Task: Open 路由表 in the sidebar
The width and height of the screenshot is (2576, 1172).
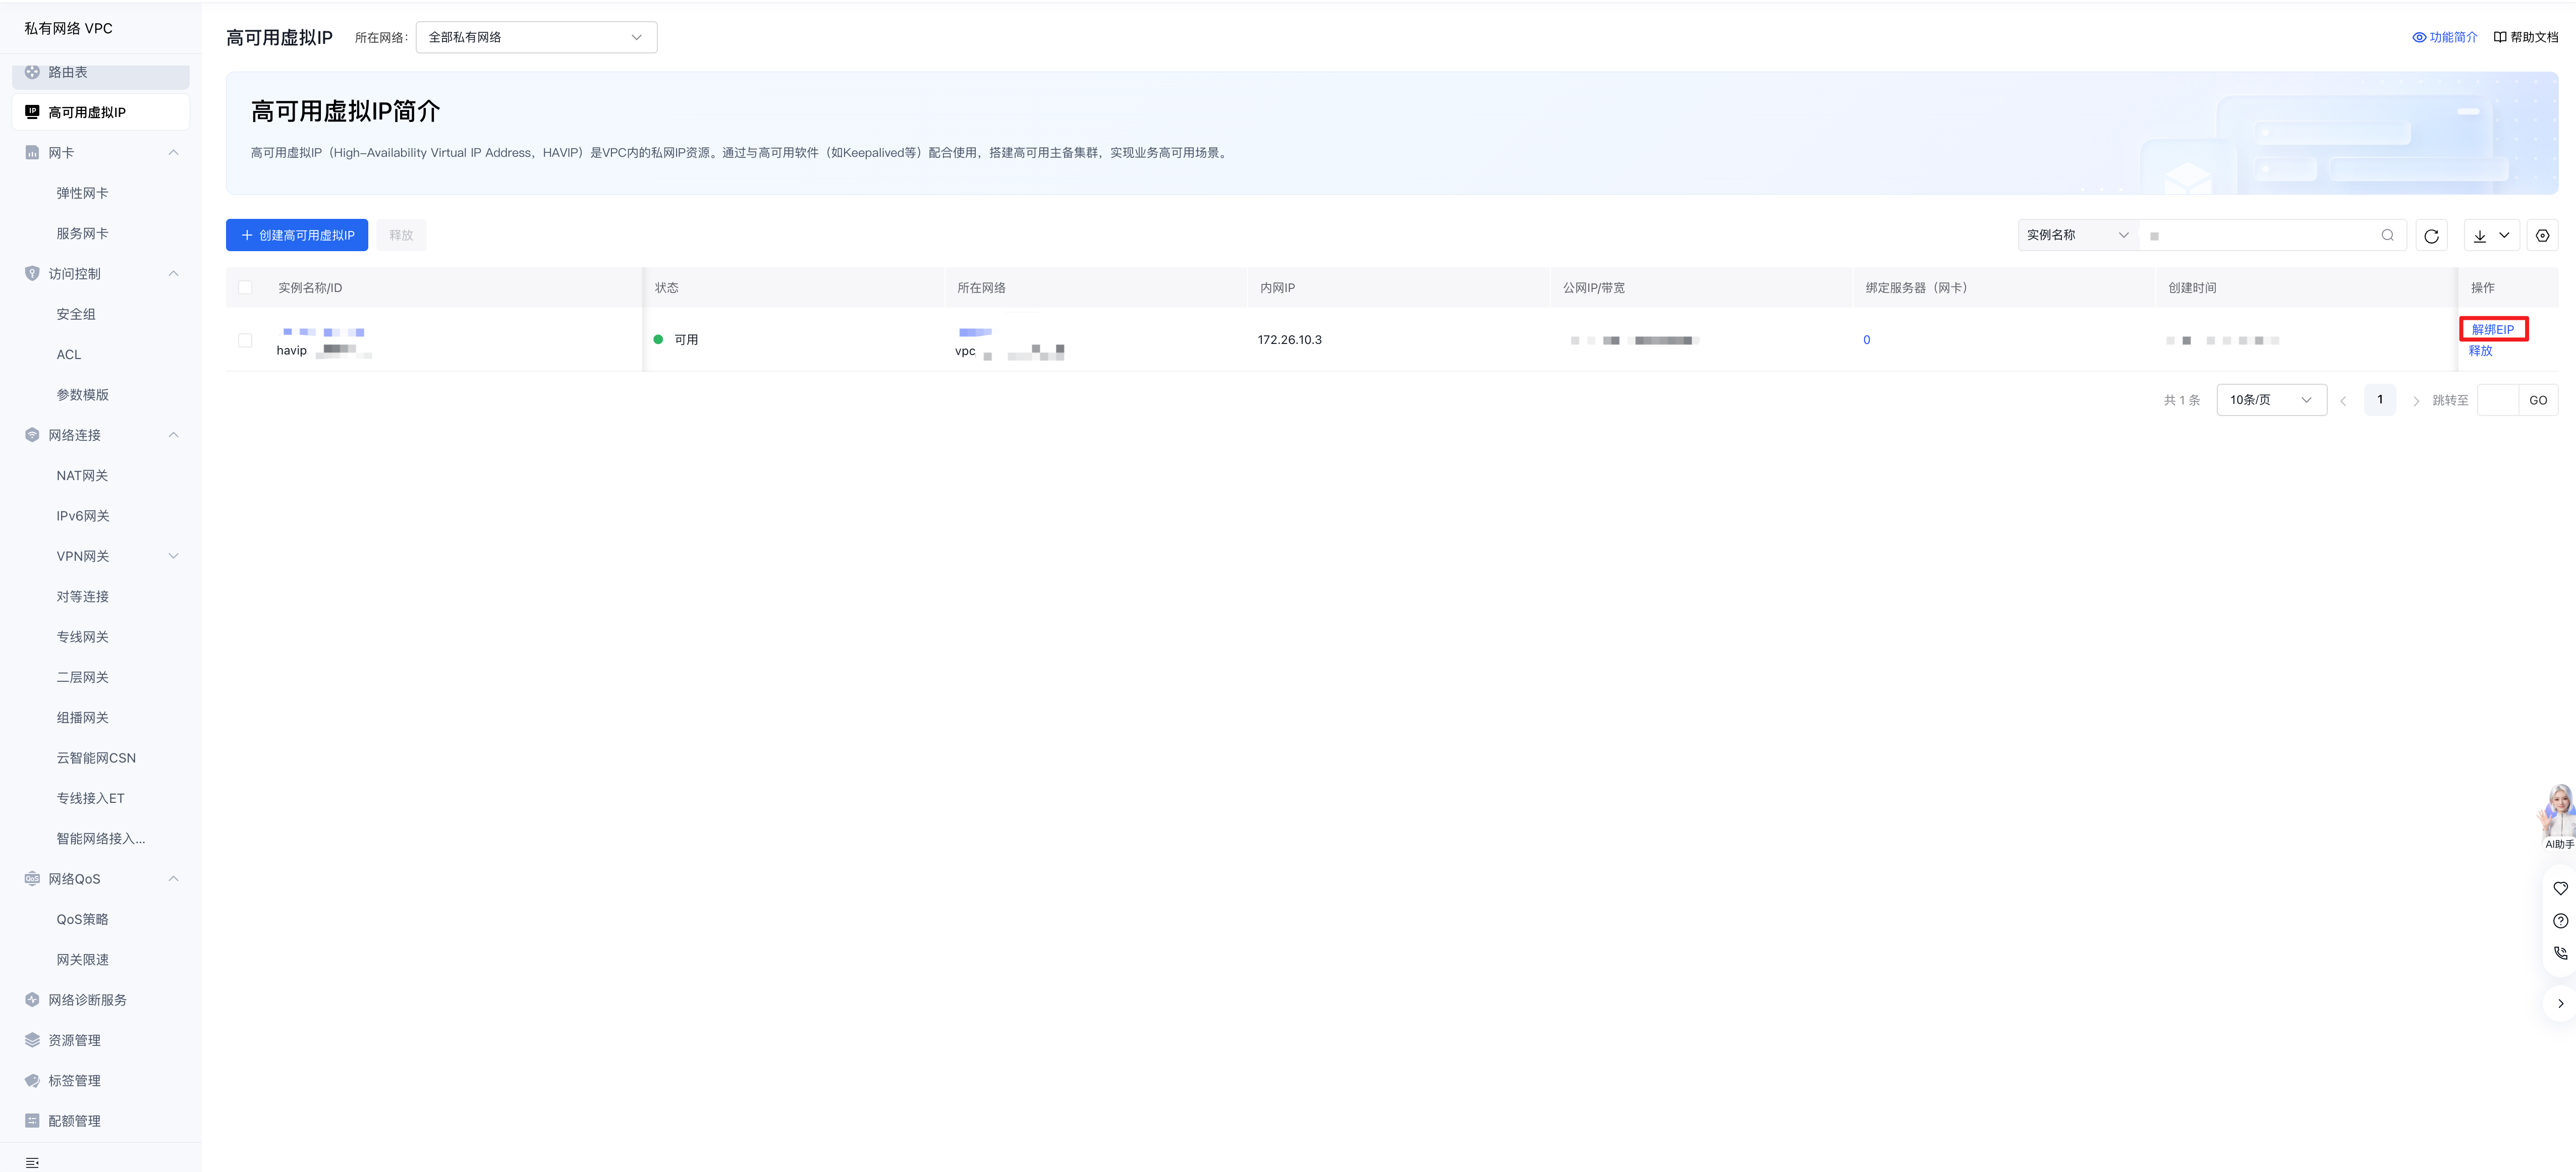Action: 100,72
